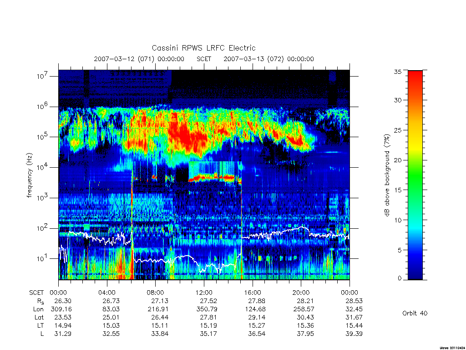Viewport: 466px width, 350px height.
Task: Click the 'LT' row label
Action: [41, 325]
